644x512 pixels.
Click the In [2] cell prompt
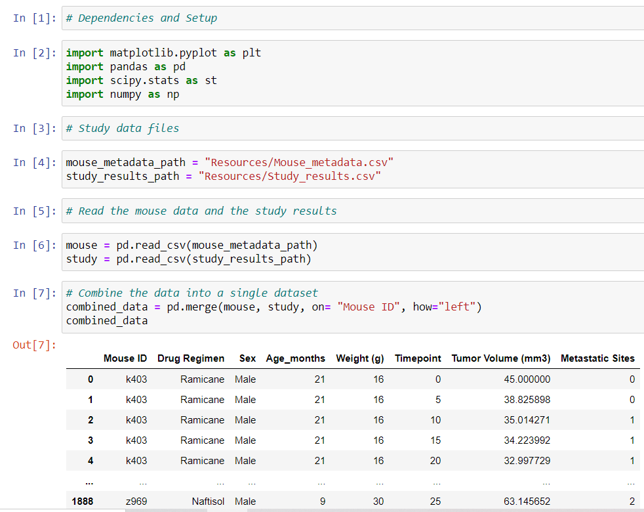pyautogui.click(x=35, y=53)
